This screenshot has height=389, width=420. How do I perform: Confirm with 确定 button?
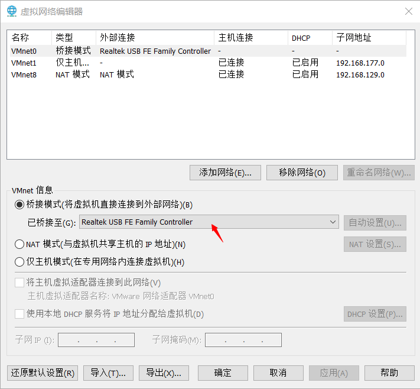pyautogui.click(x=223, y=373)
